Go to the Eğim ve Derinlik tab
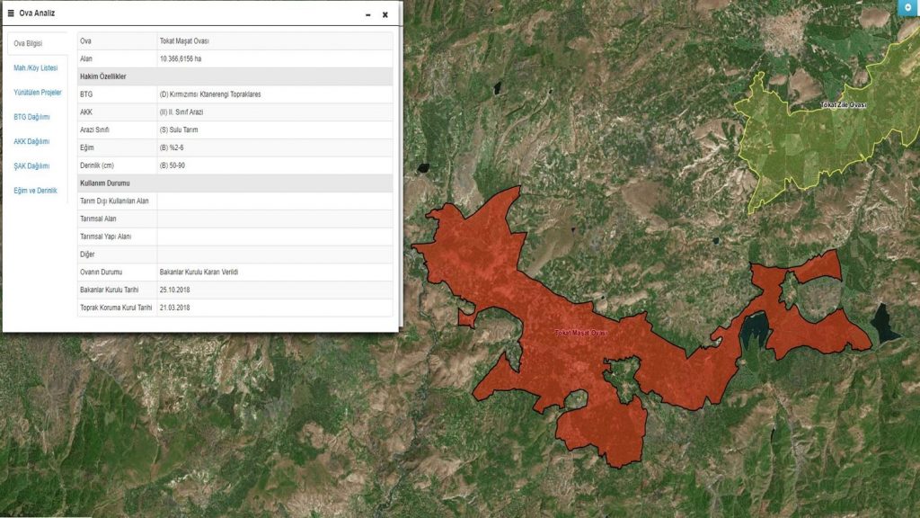The height and width of the screenshot is (518, 920). (x=35, y=191)
